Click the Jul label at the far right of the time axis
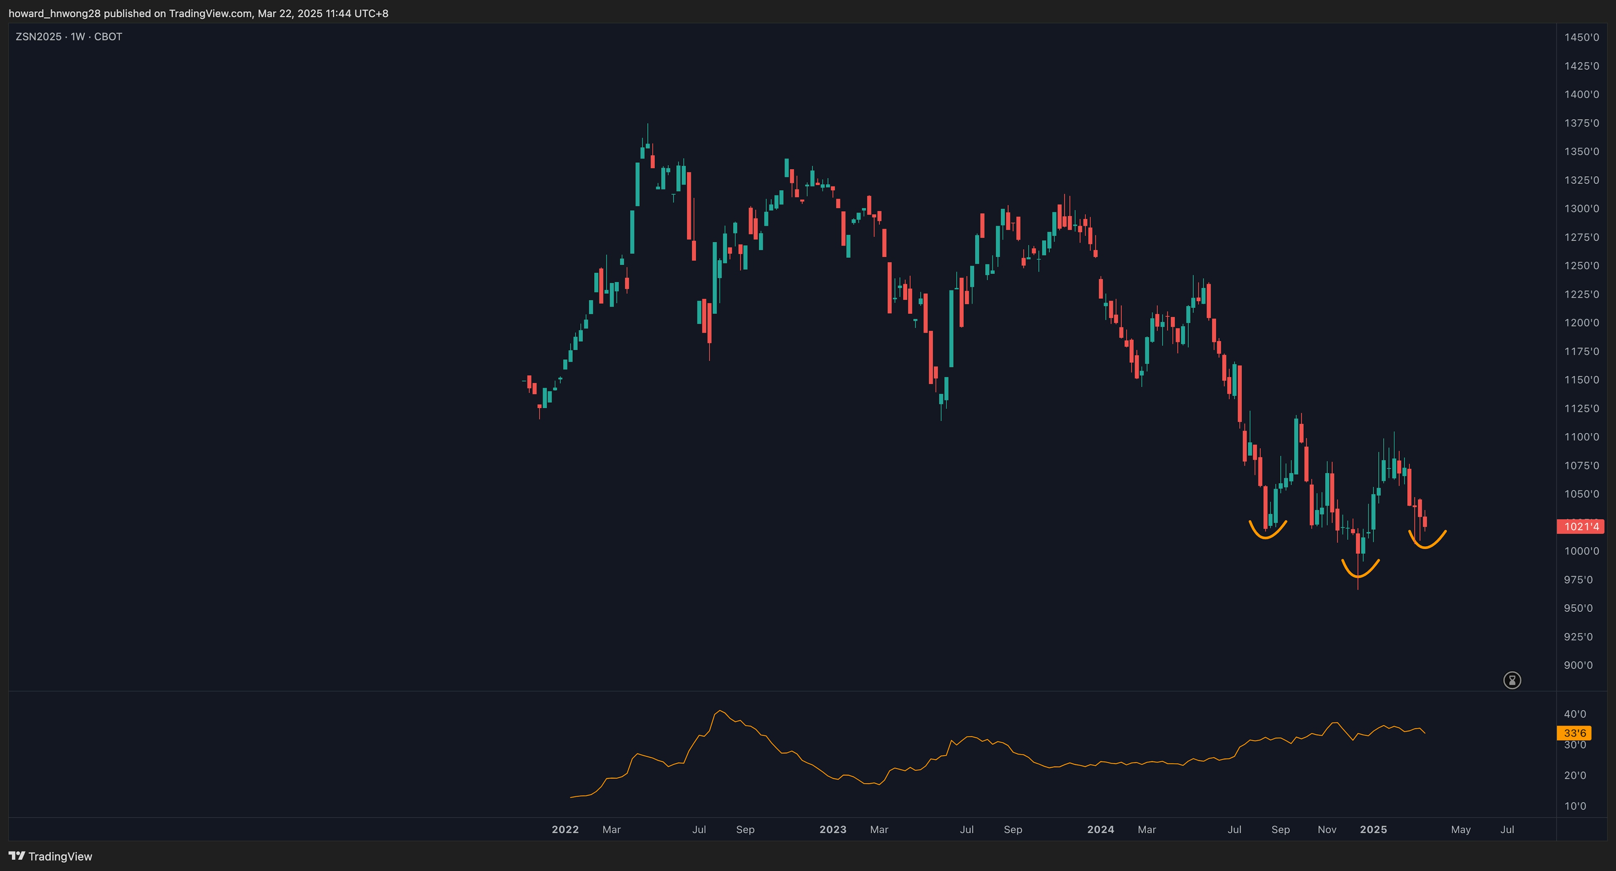Image resolution: width=1616 pixels, height=871 pixels. pyautogui.click(x=1507, y=829)
